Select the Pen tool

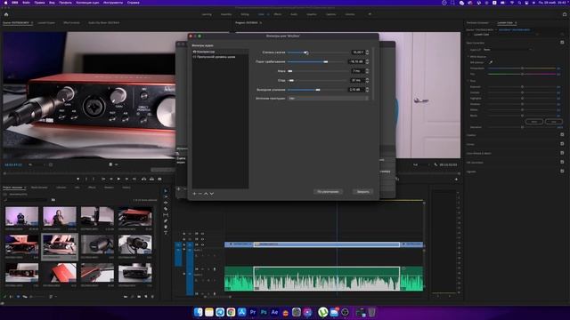[166, 221]
